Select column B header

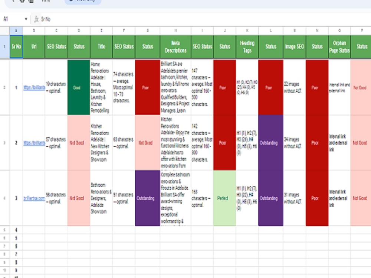[34, 30]
